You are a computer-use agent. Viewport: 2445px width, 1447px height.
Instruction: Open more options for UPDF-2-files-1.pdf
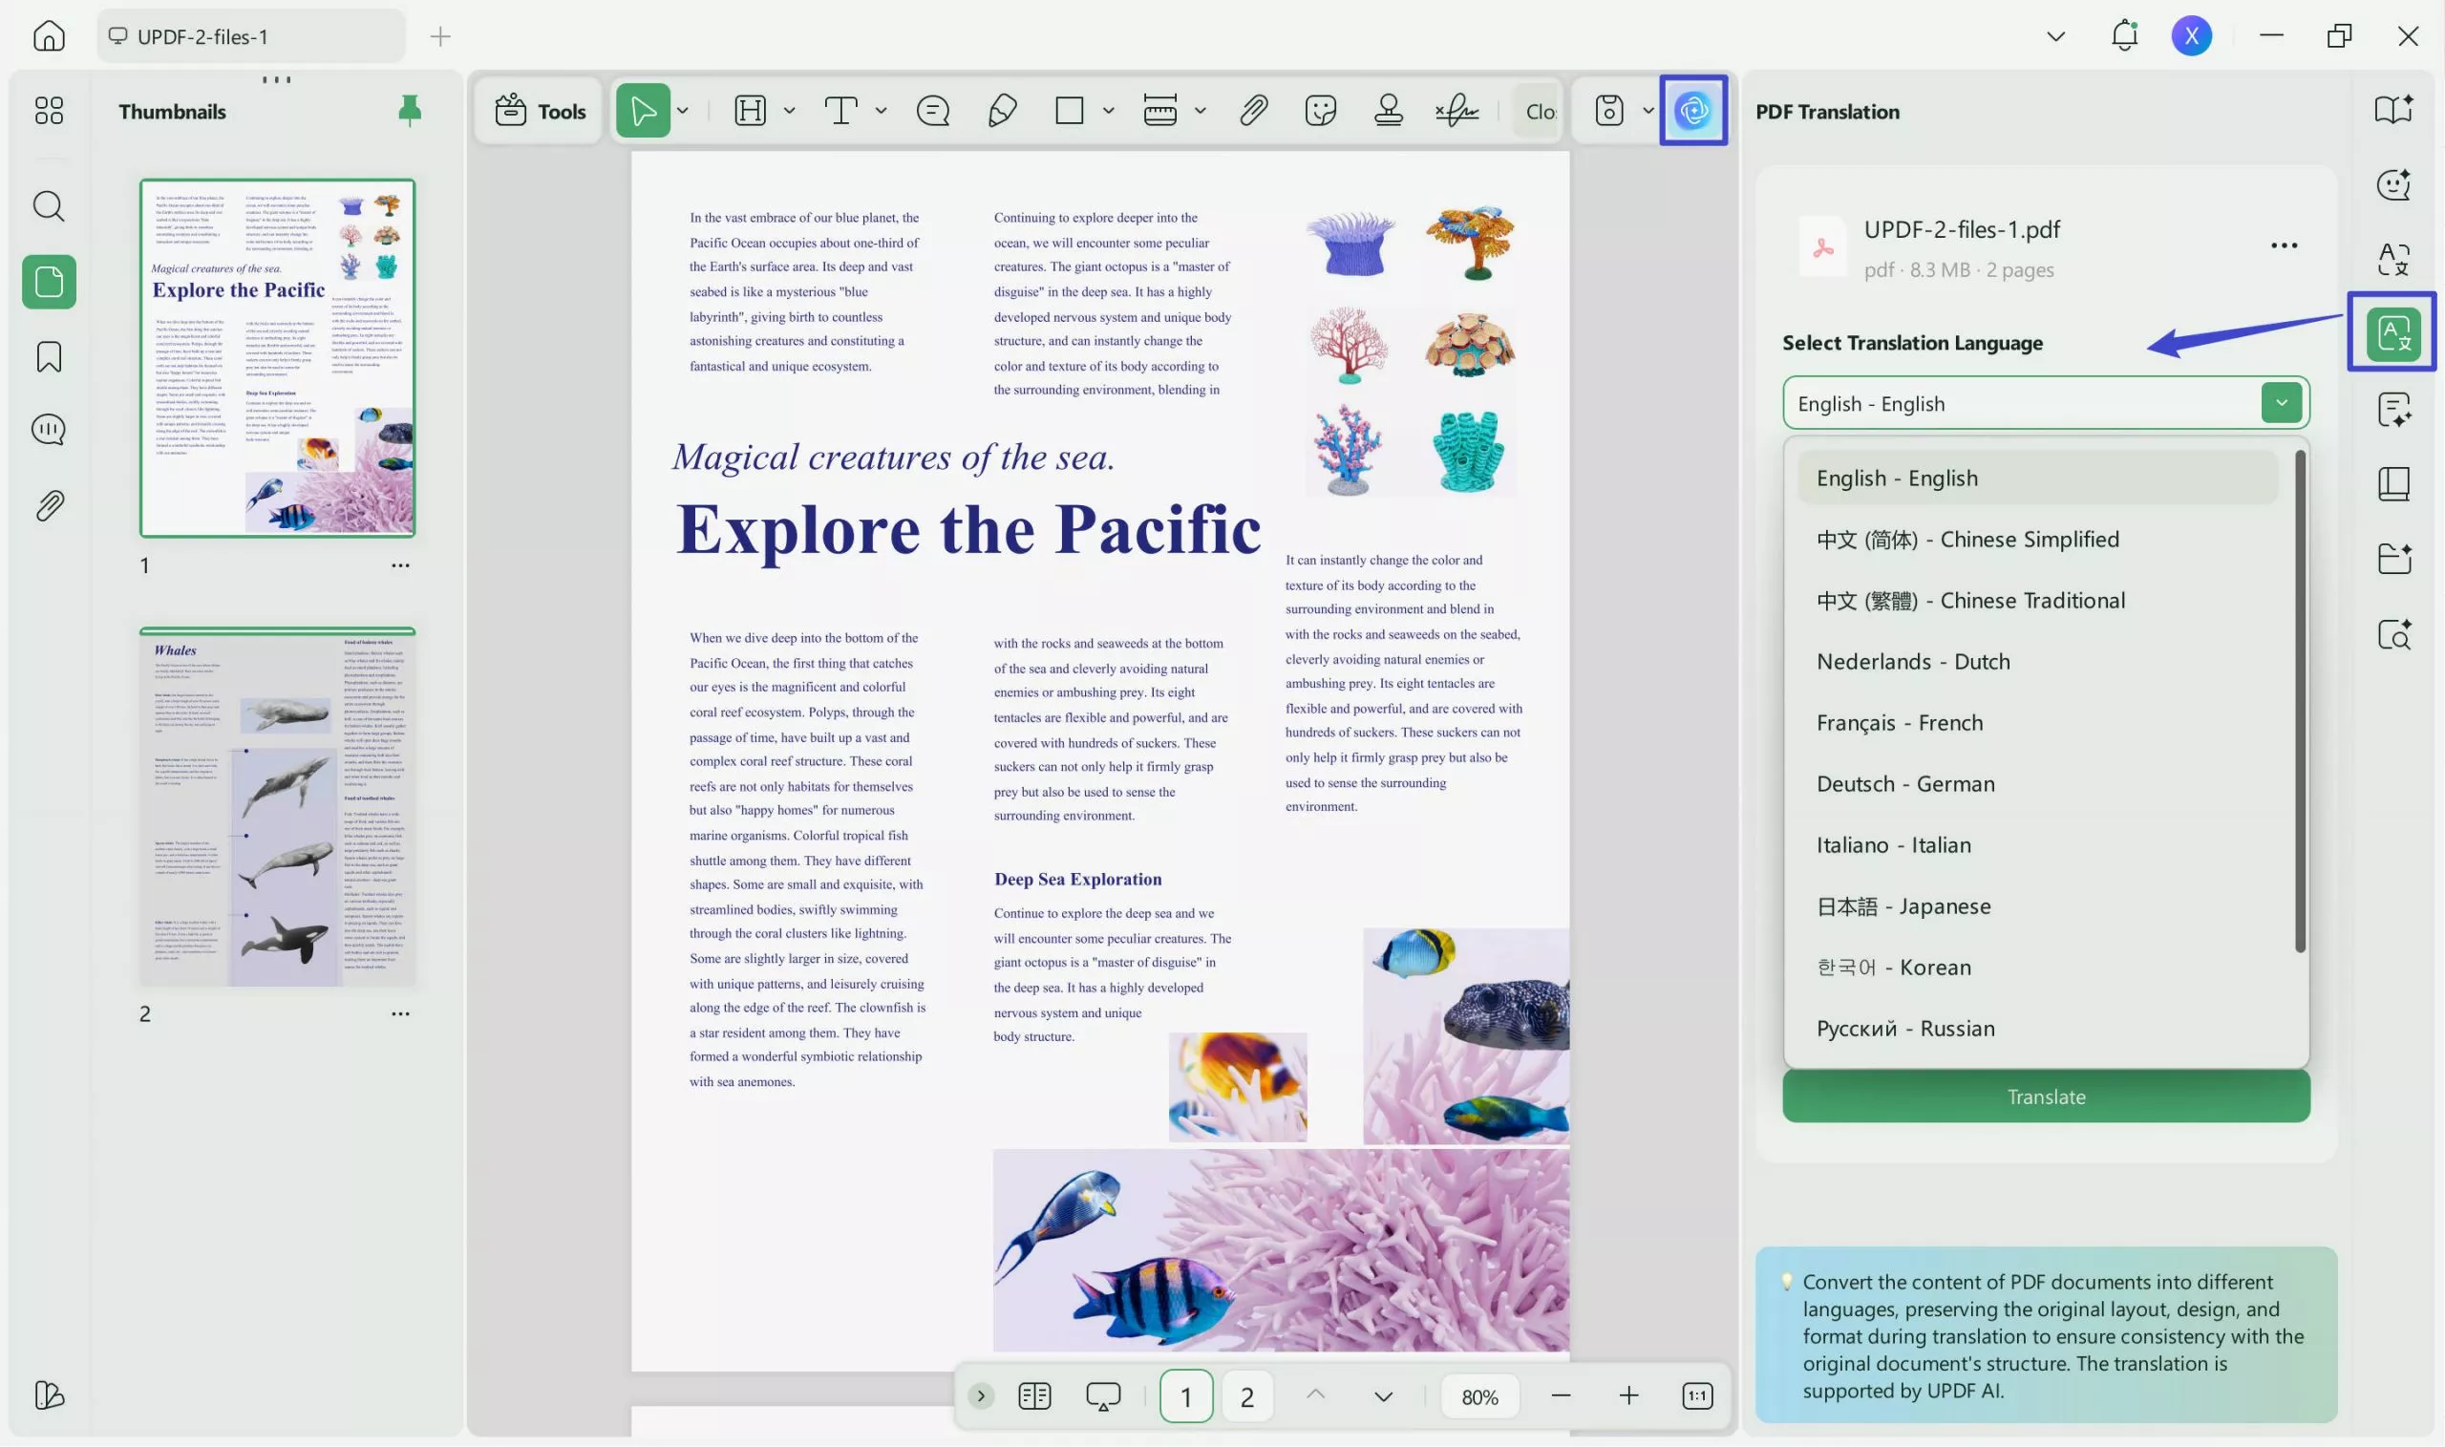tap(2284, 244)
